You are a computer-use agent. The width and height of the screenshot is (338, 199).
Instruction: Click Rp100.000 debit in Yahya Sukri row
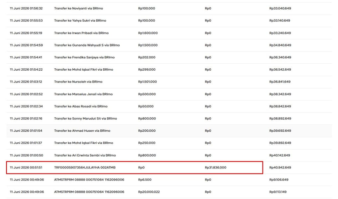pyautogui.click(x=147, y=21)
